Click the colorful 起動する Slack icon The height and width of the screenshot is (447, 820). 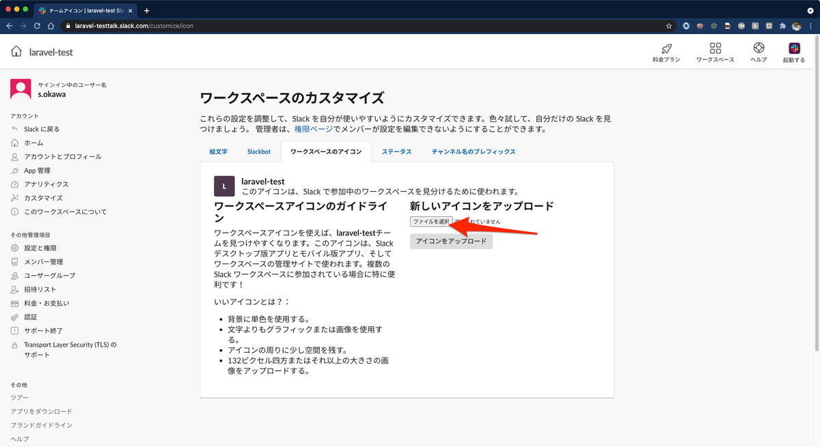coord(794,48)
